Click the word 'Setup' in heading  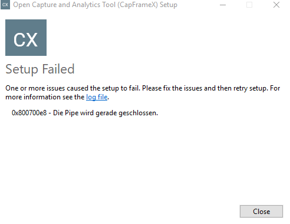pos(22,70)
